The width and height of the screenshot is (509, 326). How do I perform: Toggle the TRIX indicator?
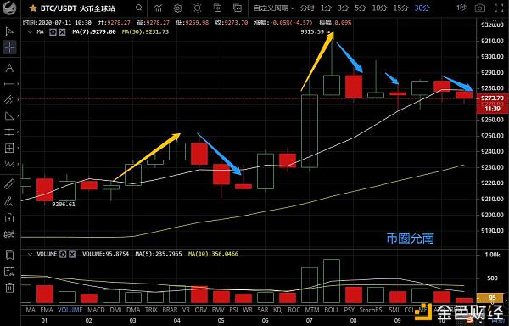point(151,310)
